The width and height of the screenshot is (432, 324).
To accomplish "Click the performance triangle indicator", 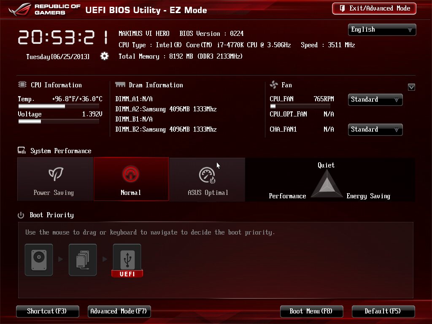I will click(327, 184).
